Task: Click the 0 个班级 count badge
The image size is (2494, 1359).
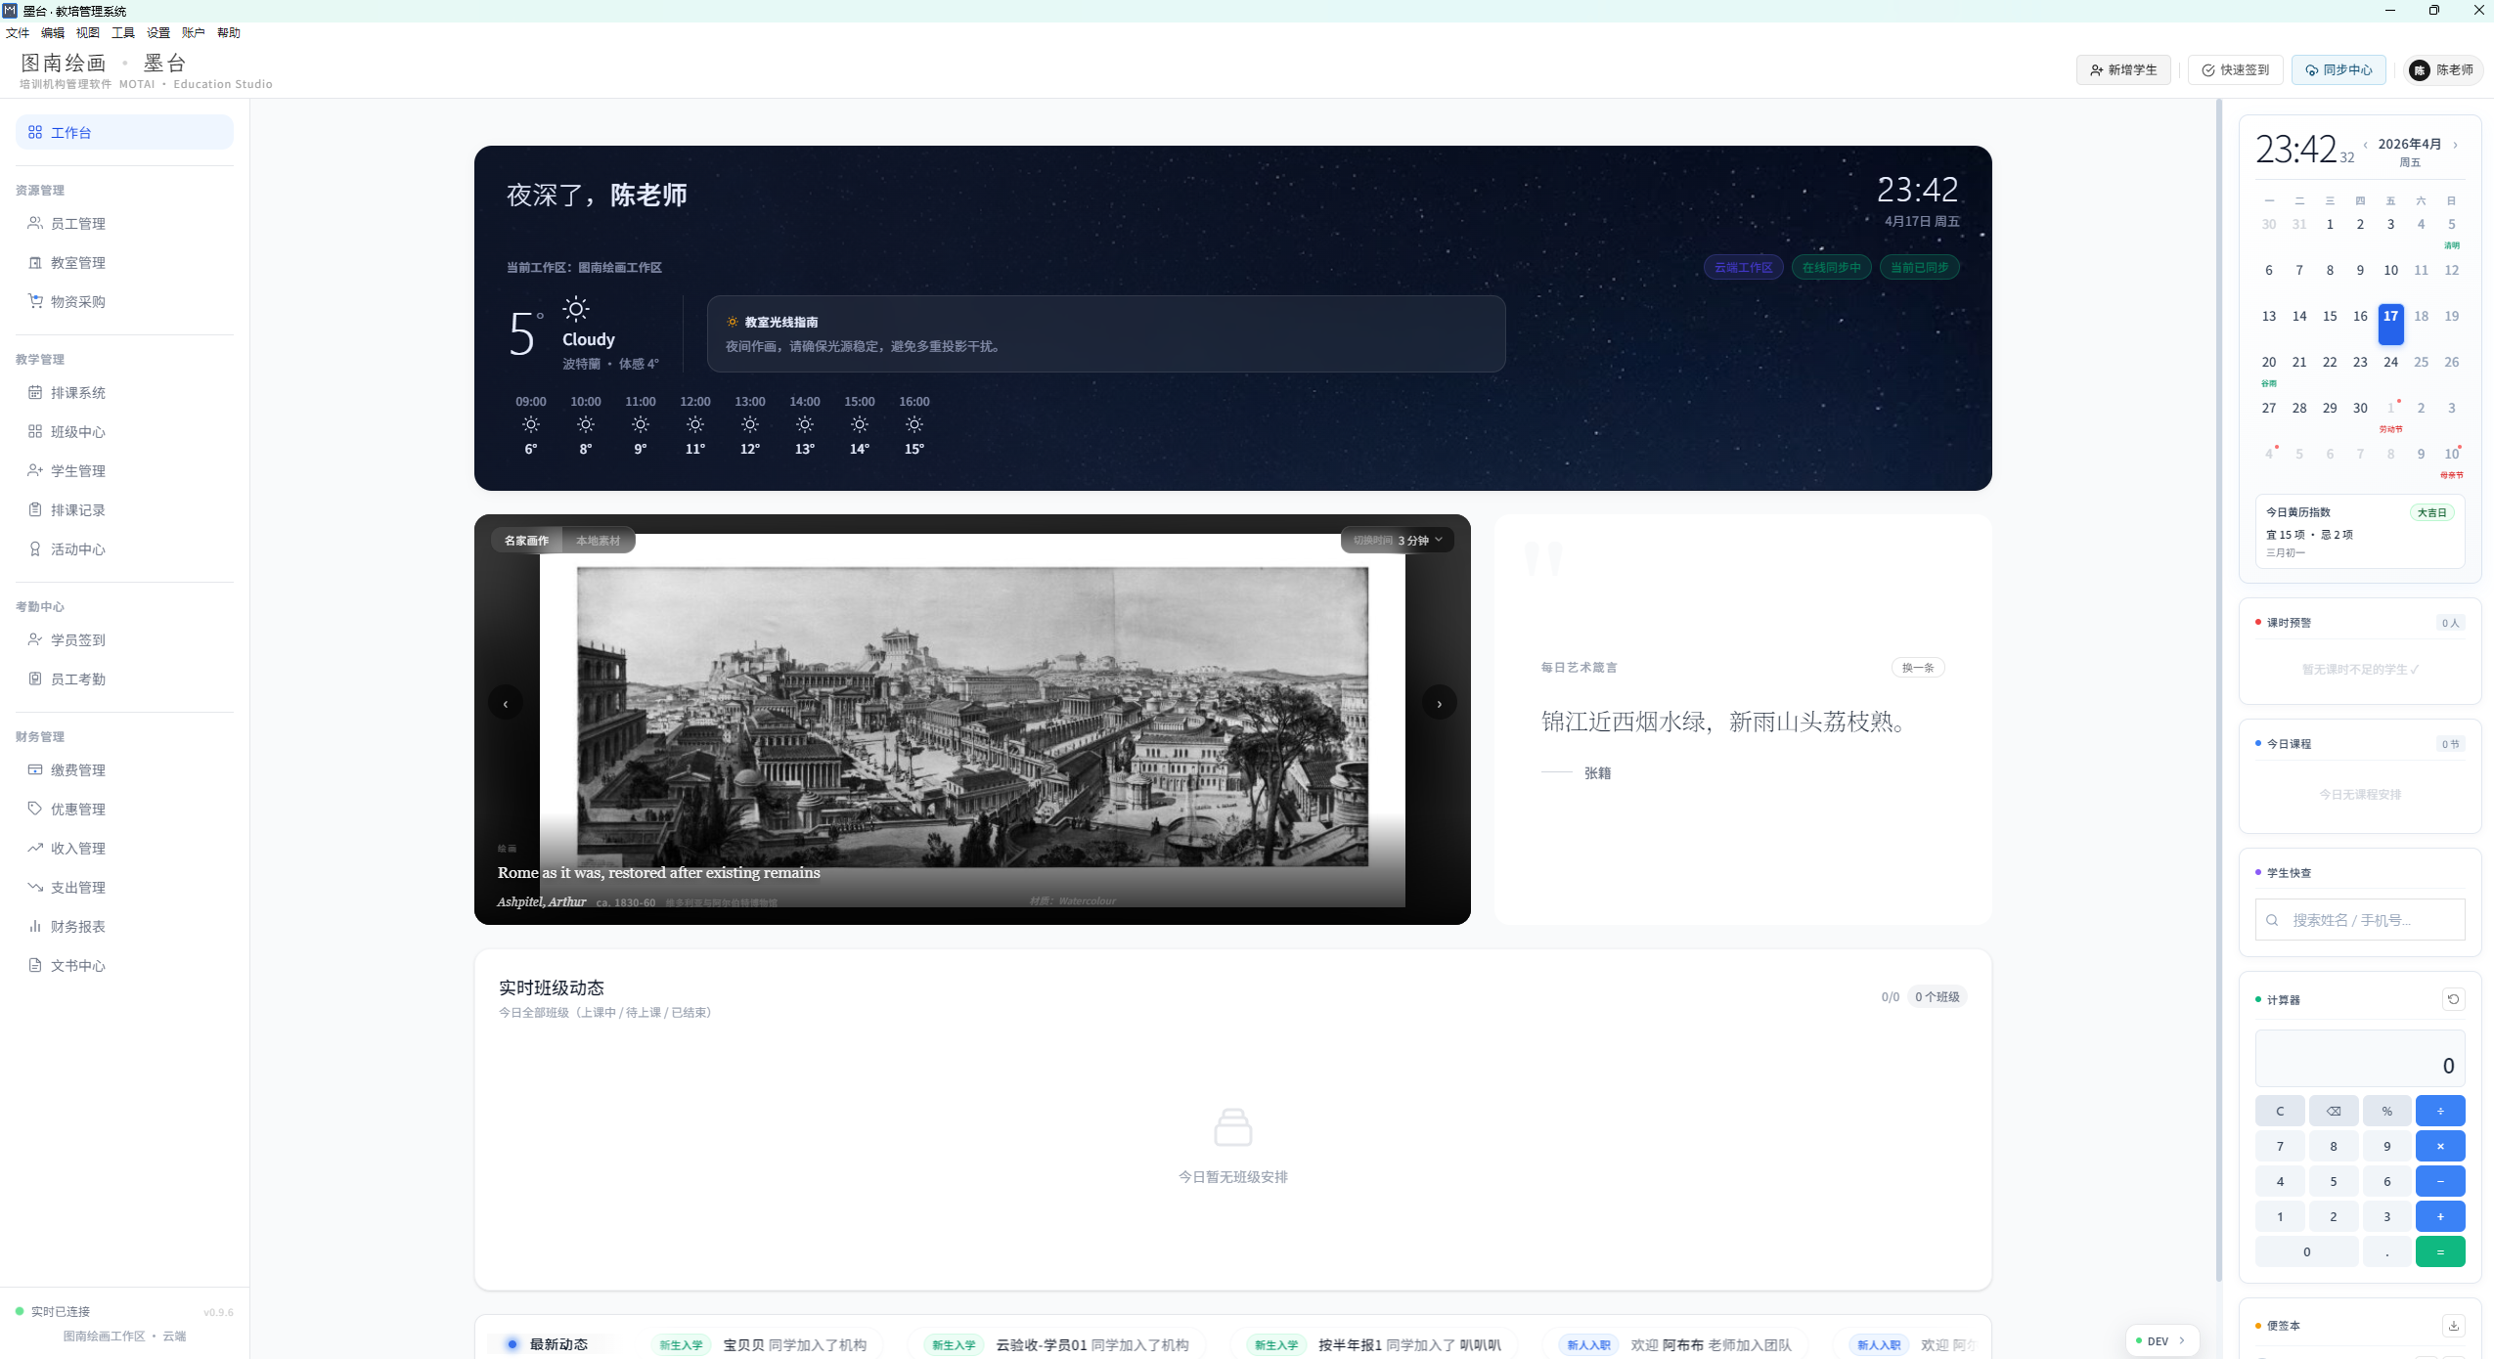Action: pyautogui.click(x=1937, y=996)
